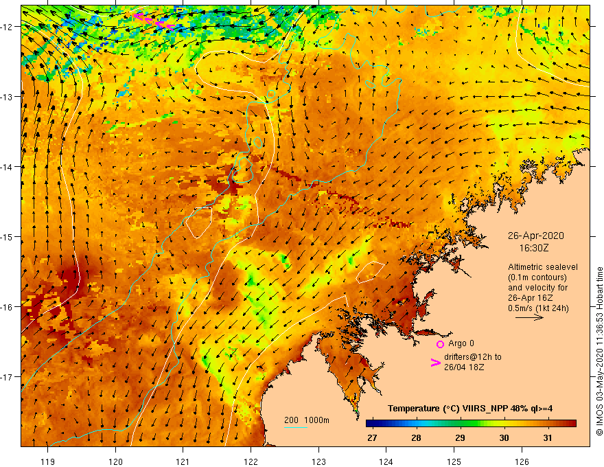This screenshot has width=604, height=467.
Task: Click longitude axis label 121
Action: tap(183, 462)
